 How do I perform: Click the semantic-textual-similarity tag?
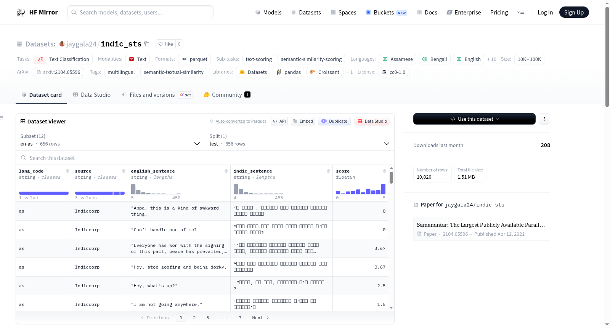(173, 72)
